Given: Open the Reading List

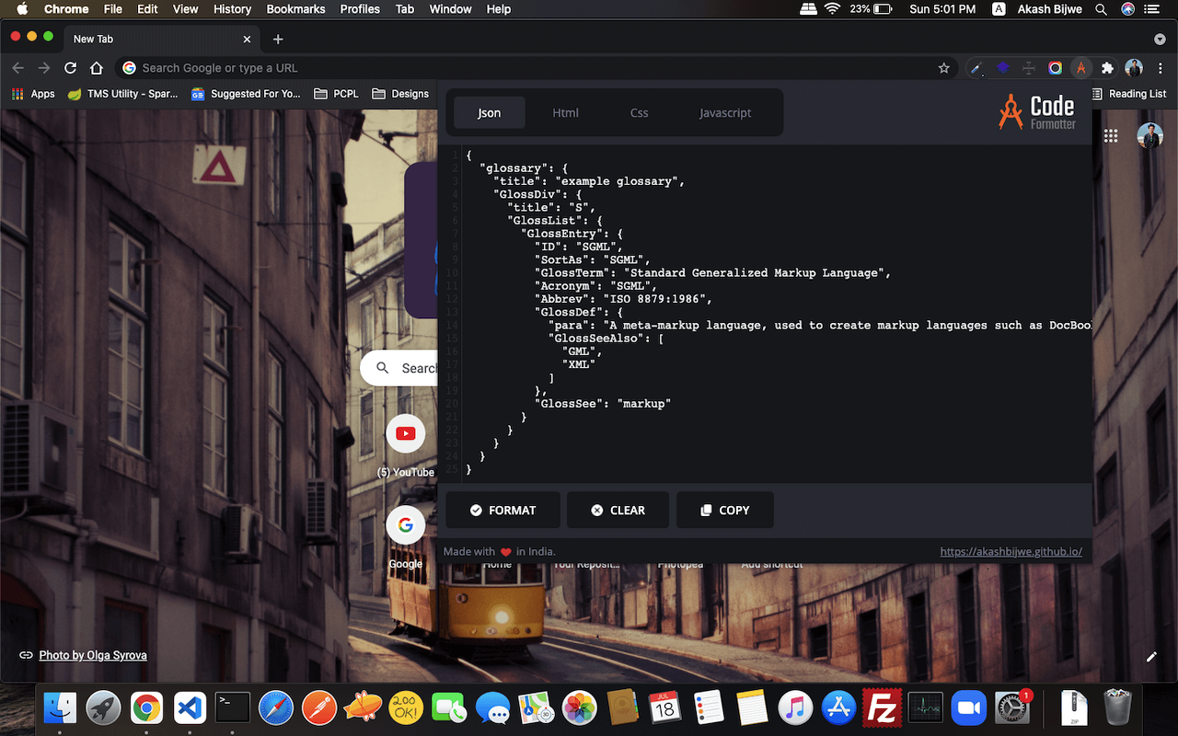Looking at the screenshot, I should pos(1130,93).
